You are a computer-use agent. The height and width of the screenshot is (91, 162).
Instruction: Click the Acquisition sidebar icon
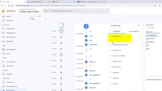4,29
